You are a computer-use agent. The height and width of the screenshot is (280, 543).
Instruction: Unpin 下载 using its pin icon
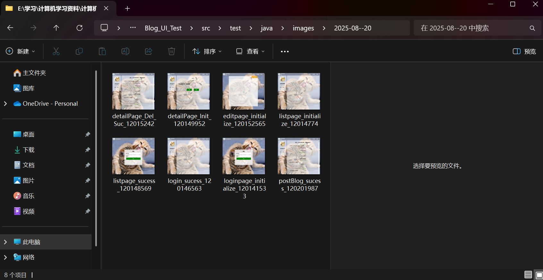pos(88,150)
